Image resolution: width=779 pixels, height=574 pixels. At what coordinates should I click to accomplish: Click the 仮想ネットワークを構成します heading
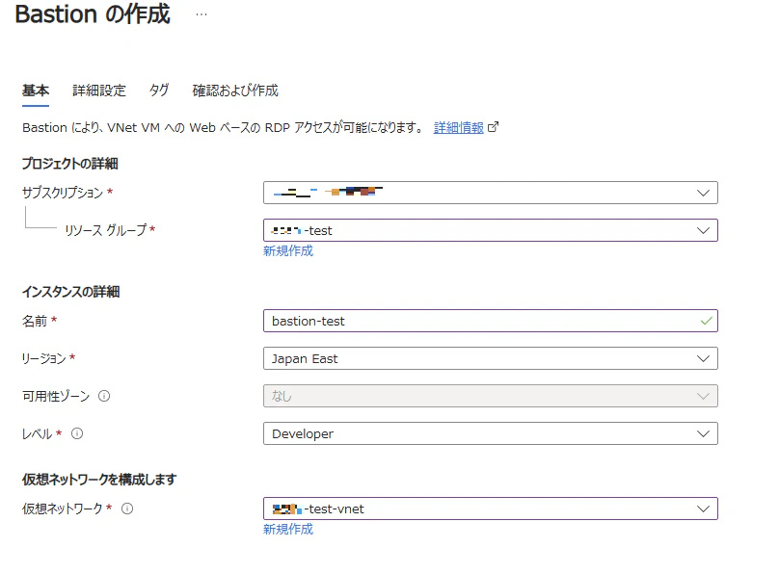click(x=99, y=480)
